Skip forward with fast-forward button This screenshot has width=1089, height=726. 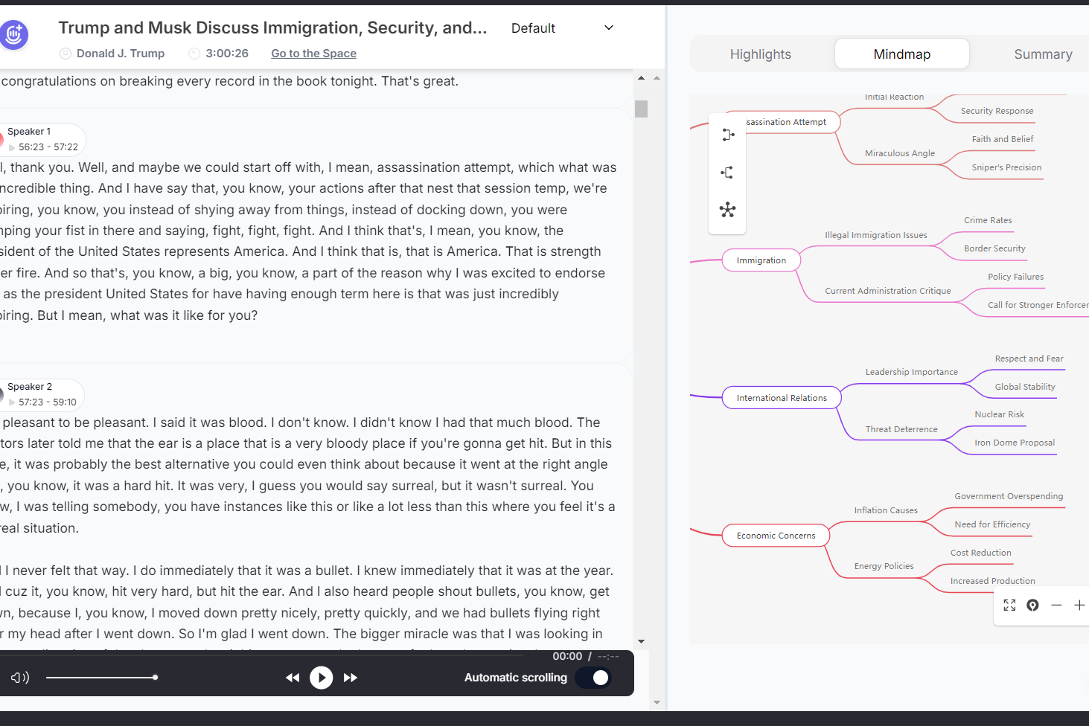pos(351,678)
